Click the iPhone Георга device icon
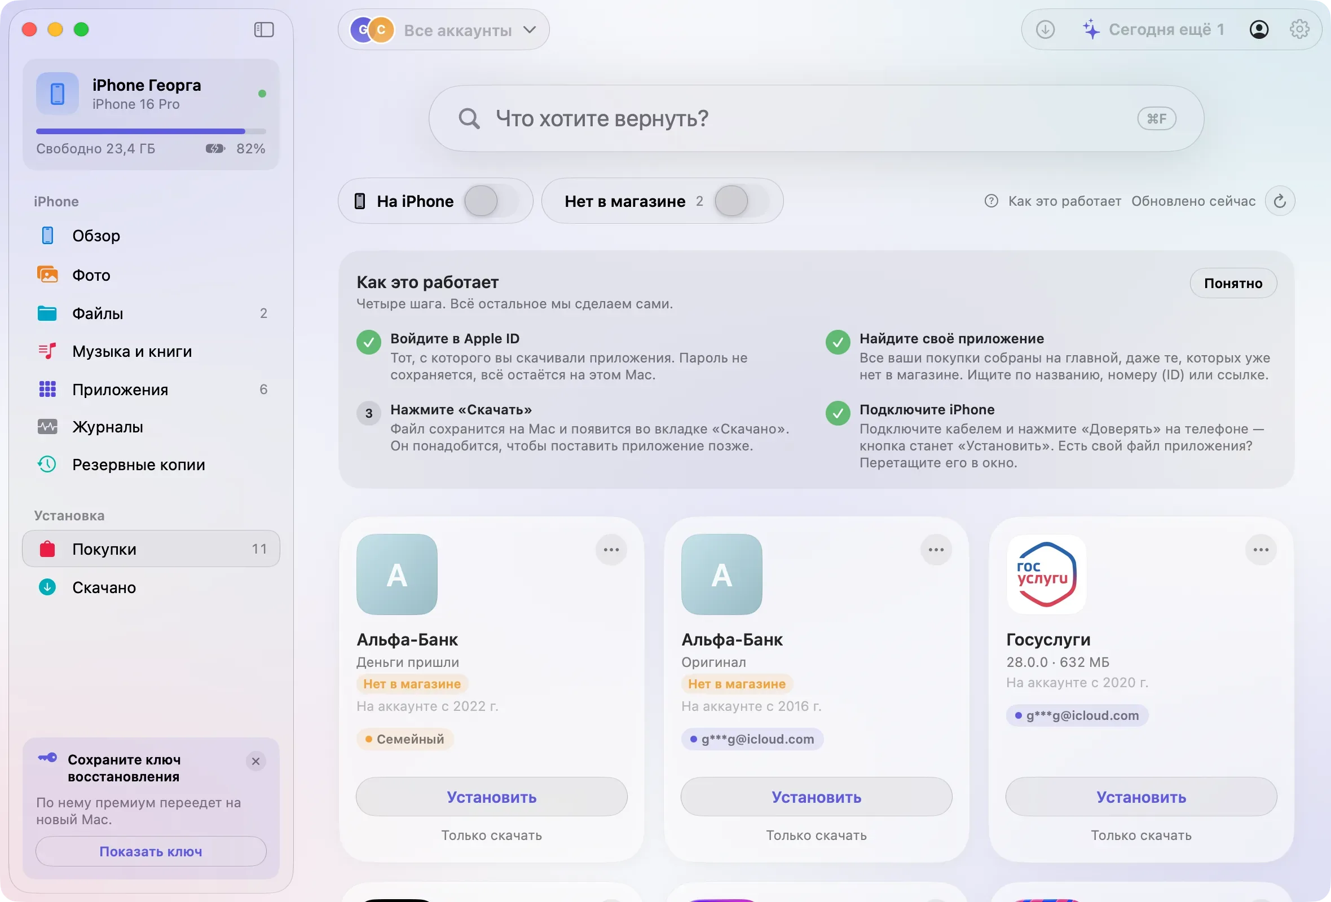 [x=58, y=93]
